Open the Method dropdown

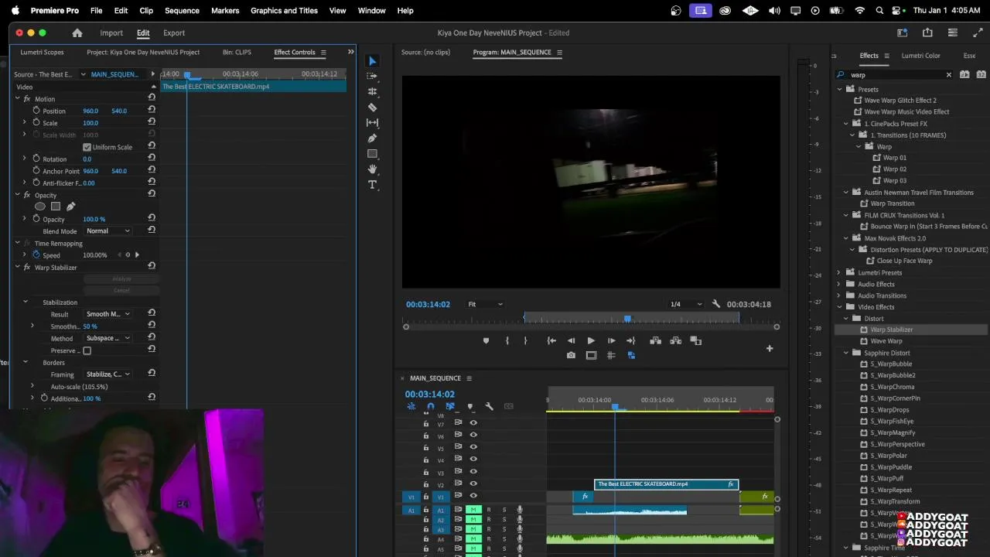click(x=108, y=338)
